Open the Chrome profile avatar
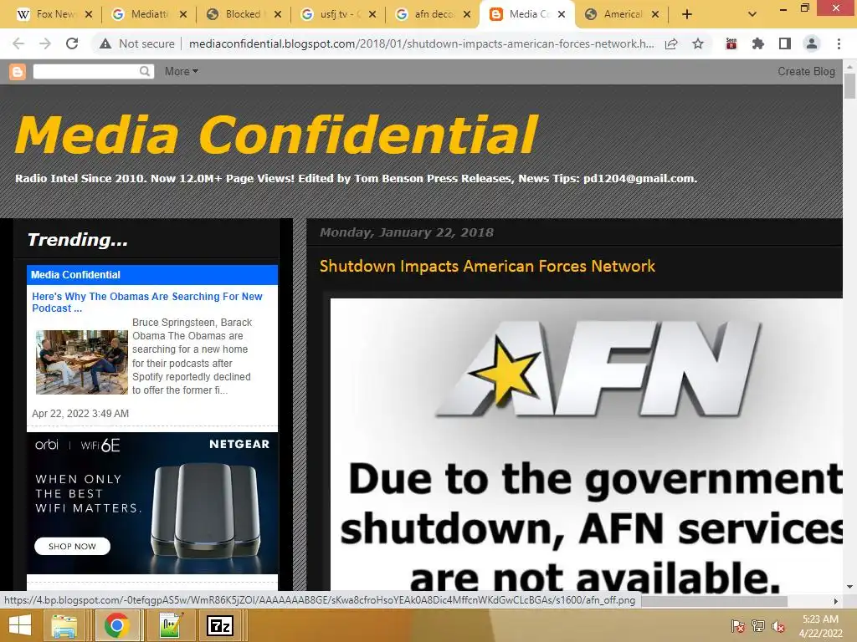This screenshot has height=642, width=857. pos(812,43)
